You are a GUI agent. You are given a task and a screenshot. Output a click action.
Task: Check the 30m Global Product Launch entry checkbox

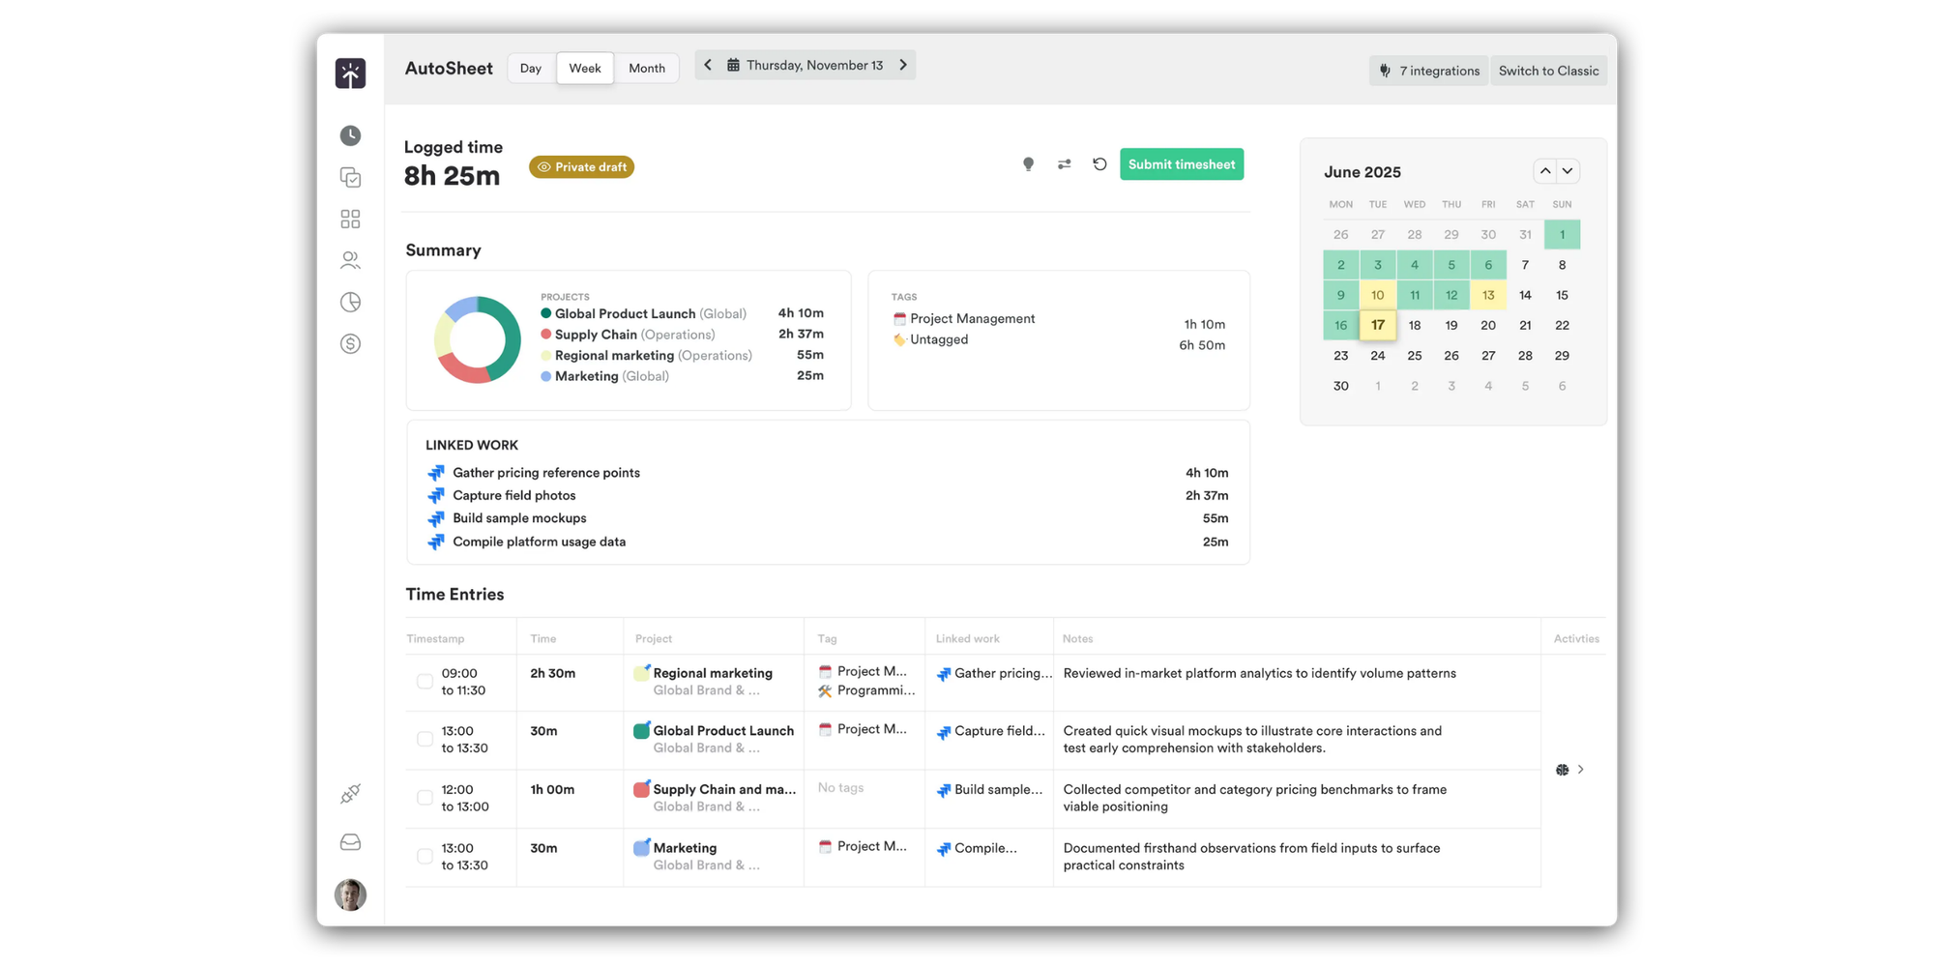pos(425,739)
